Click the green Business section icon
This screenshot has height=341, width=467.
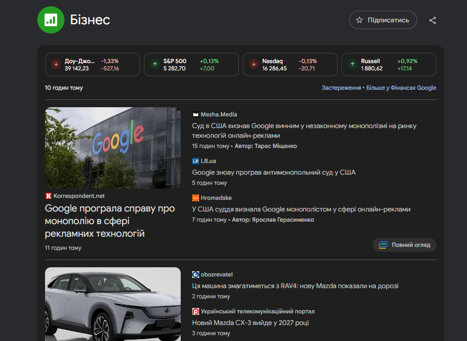[51, 20]
